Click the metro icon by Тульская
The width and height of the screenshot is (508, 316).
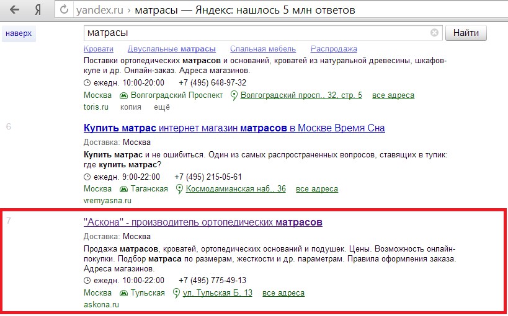123,293
